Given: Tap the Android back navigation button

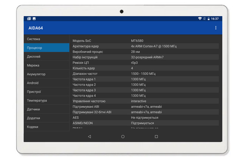Looking at the screenshot, I should [x=89, y=137].
